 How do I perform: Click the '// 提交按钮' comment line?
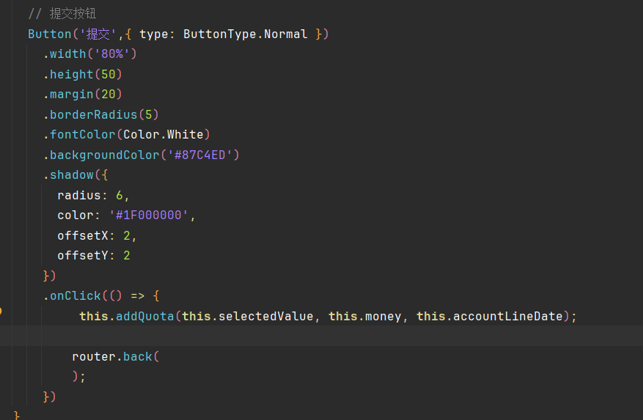point(62,13)
